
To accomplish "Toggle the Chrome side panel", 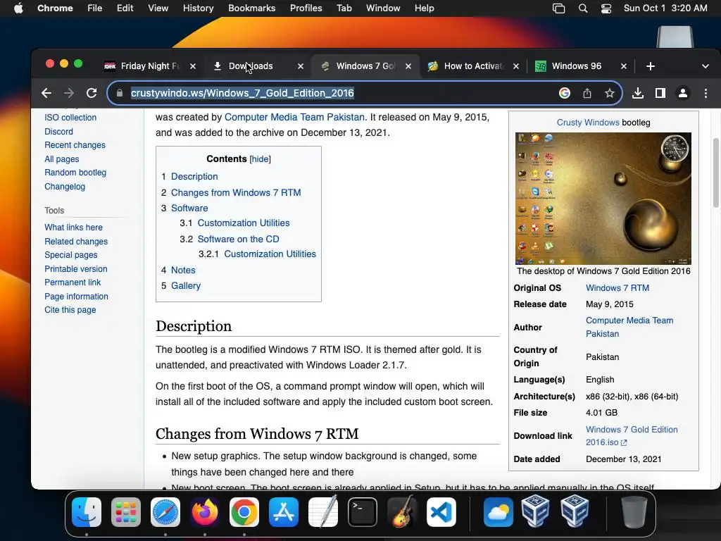I will point(660,94).
